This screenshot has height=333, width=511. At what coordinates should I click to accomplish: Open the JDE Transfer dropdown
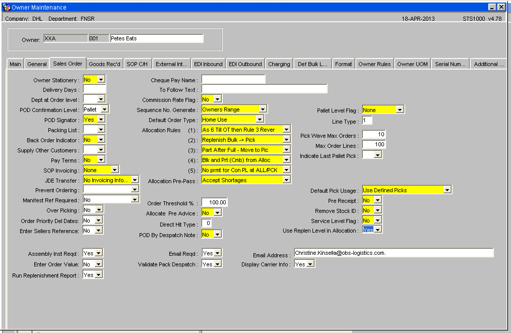(135, 180)
